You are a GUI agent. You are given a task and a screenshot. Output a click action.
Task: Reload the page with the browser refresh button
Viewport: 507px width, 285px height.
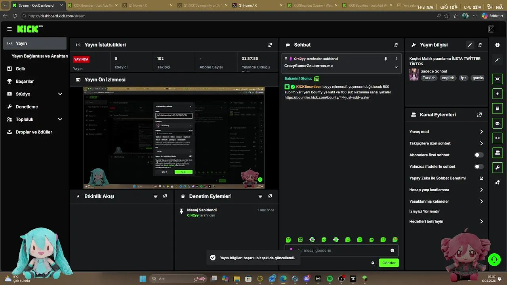pyautogui.click(x=15, y=16)
